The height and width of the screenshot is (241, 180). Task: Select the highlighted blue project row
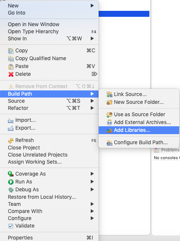[x=124, y=14]
